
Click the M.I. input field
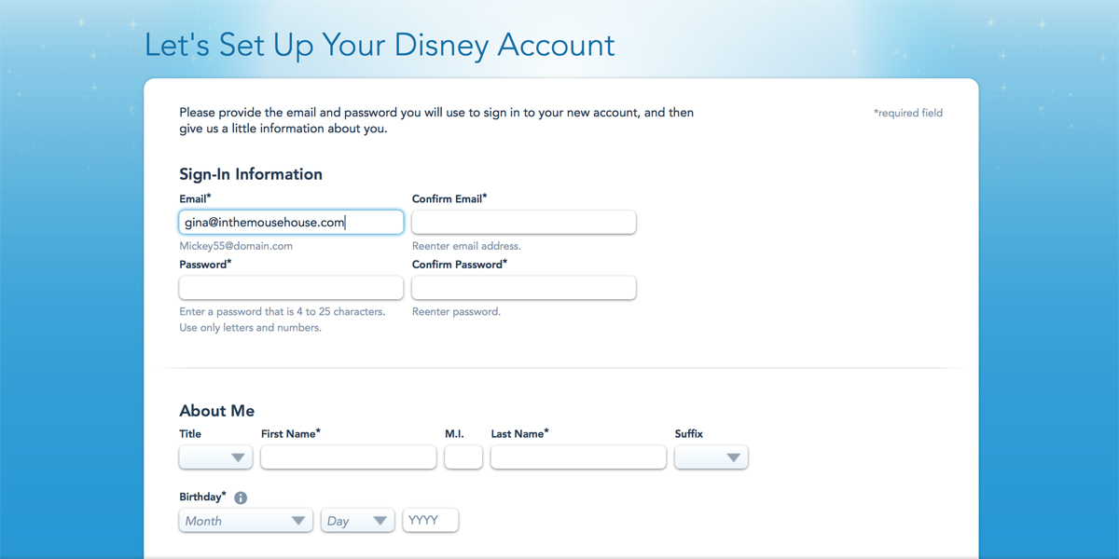point(463,457)
